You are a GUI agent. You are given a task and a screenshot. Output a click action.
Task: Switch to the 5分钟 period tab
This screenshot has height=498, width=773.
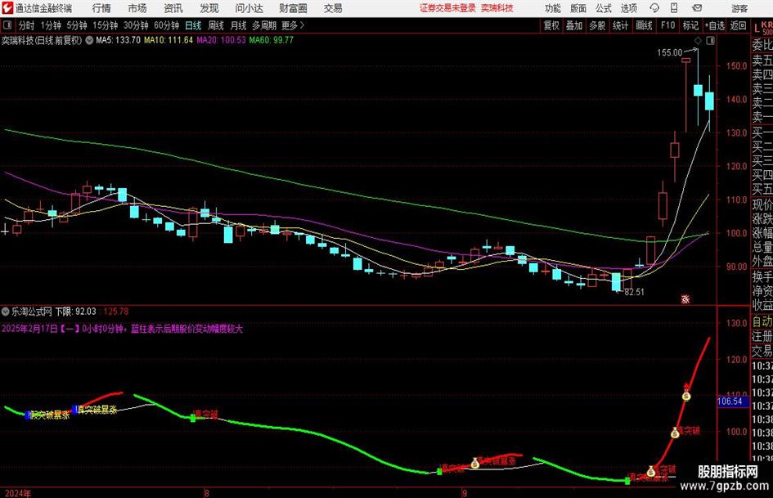click(x=77, y=25)
